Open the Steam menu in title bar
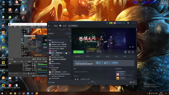The height and width of the screenshot is (95, 169). [49, 23]
